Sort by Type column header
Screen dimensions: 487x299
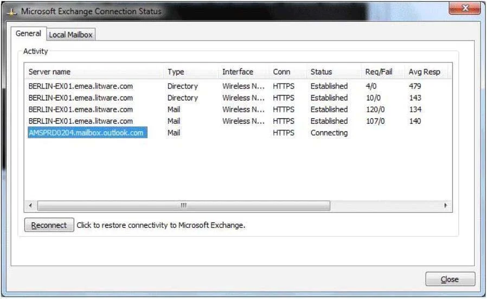[191, 72]
